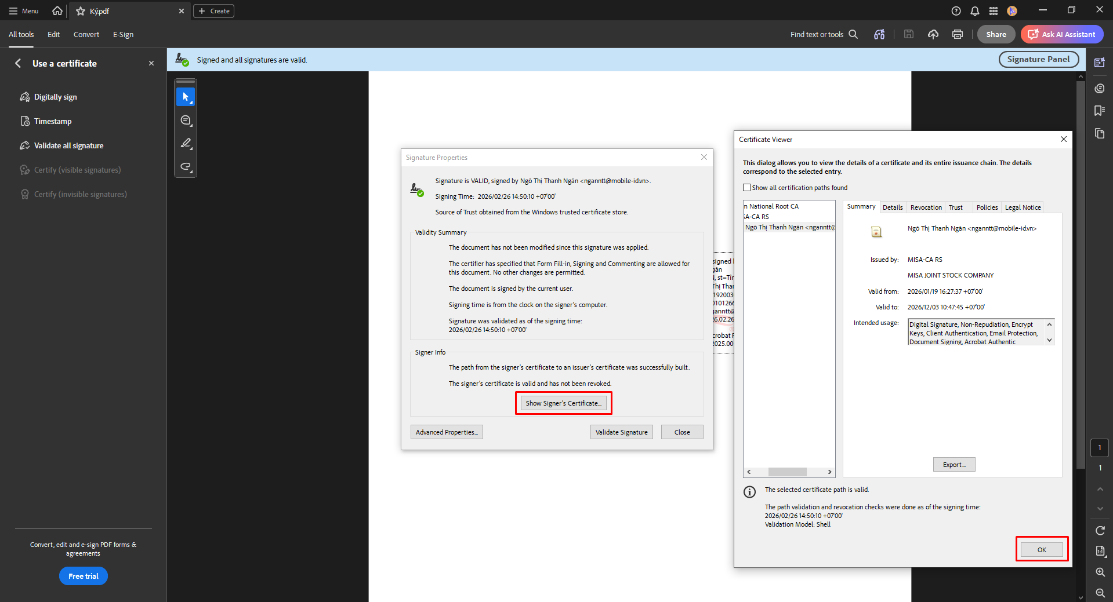Image resolution: width=1113 pixels, height=602 pixels.
Task: Click Validate Signature button
Action: (622, 432)
